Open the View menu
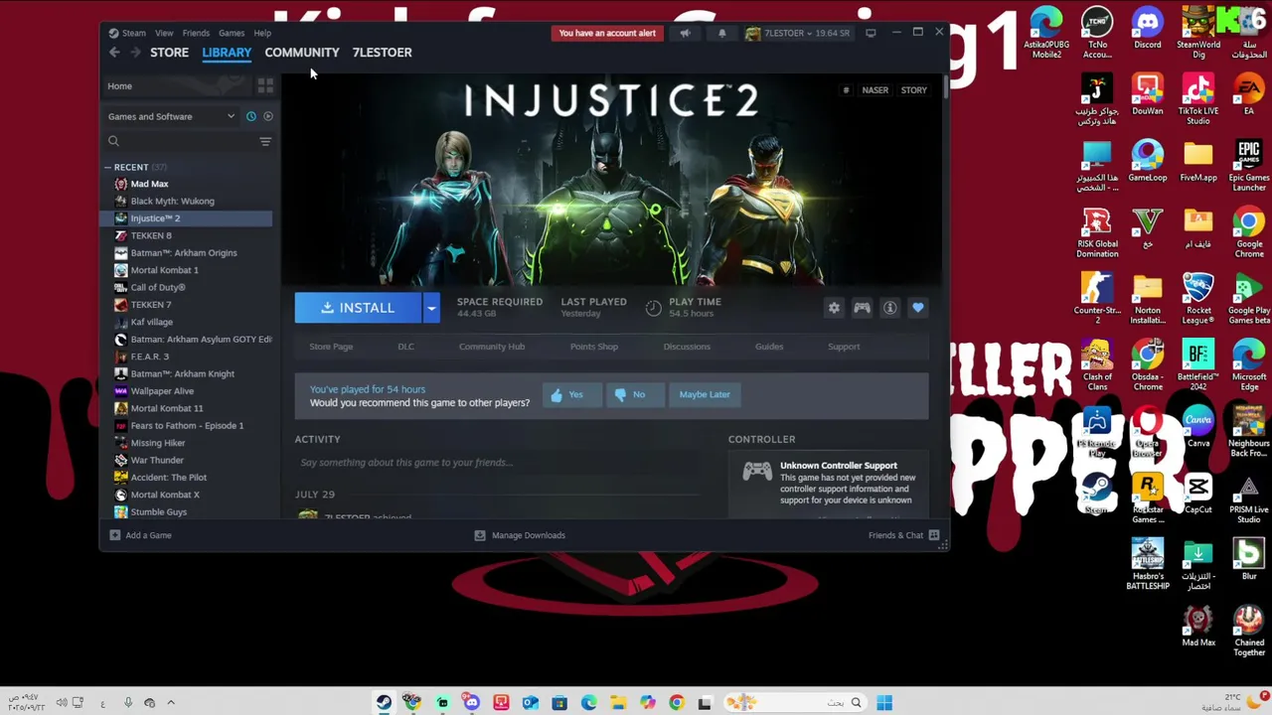Viewport: 1272px width, 715px height. (164, 33)
